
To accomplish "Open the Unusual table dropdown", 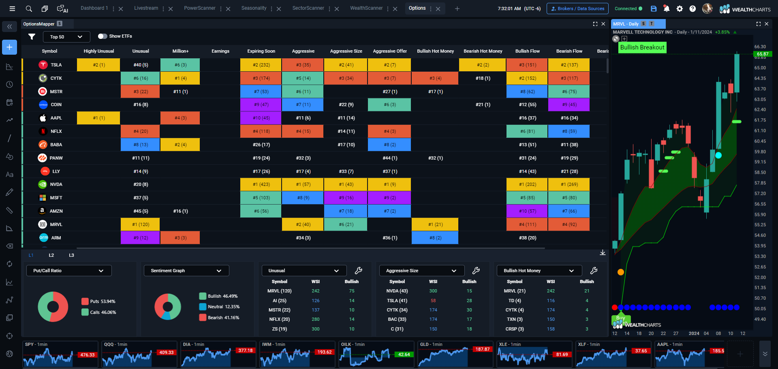I will click(x=304, y=271).
